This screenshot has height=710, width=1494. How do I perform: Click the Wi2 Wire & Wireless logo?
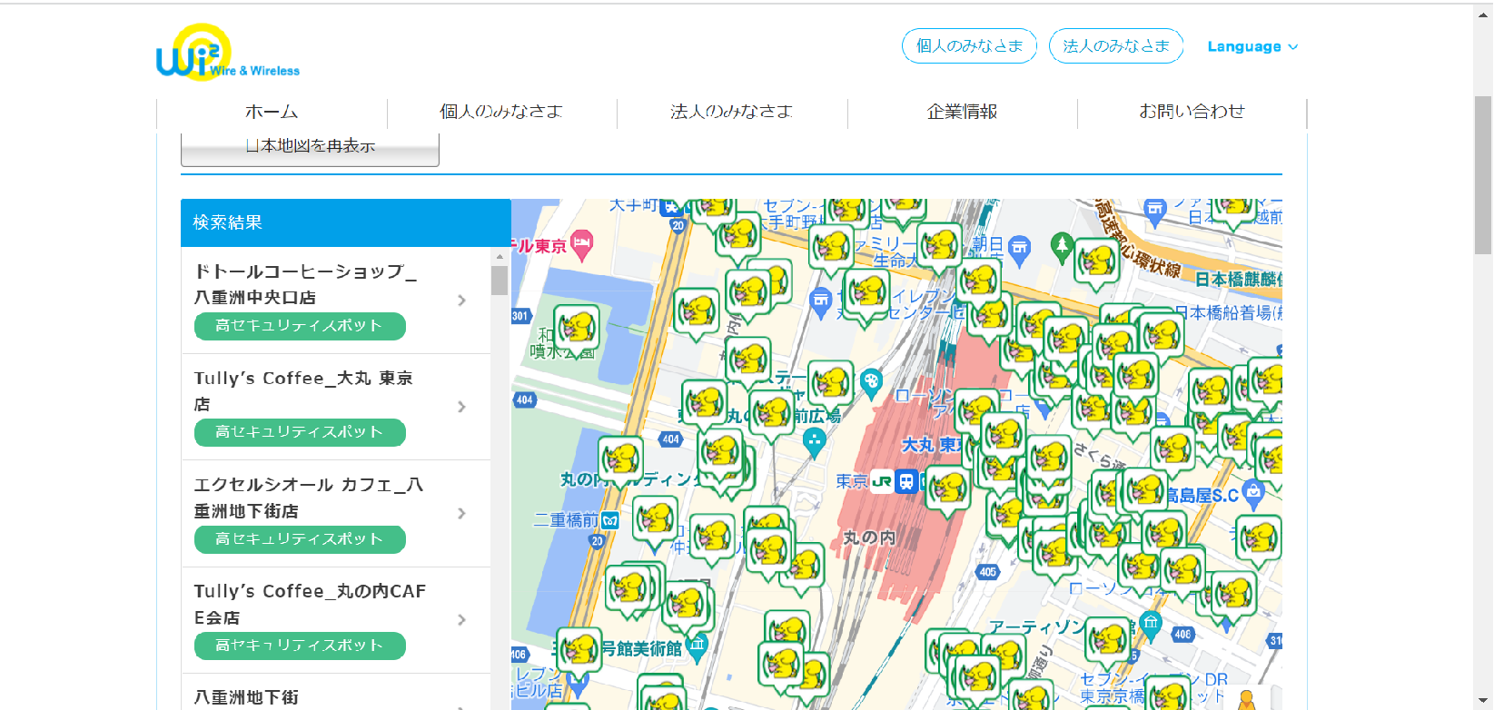coord(227,54)
